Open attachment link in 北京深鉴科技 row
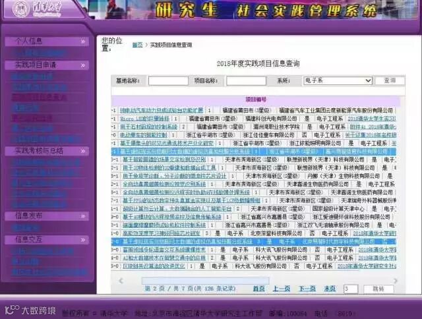This screenshot has height=319, width=422. point(375,233)
